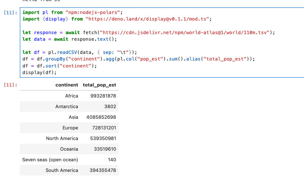Viewport: 304px width, 180px height.
Task: Click the total_pop_est column header
Action: [99, 85]
